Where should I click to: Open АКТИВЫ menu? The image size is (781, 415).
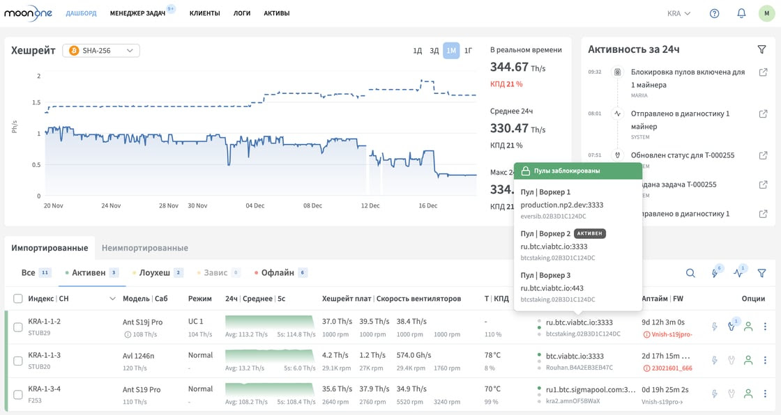[x=277, y=13]
